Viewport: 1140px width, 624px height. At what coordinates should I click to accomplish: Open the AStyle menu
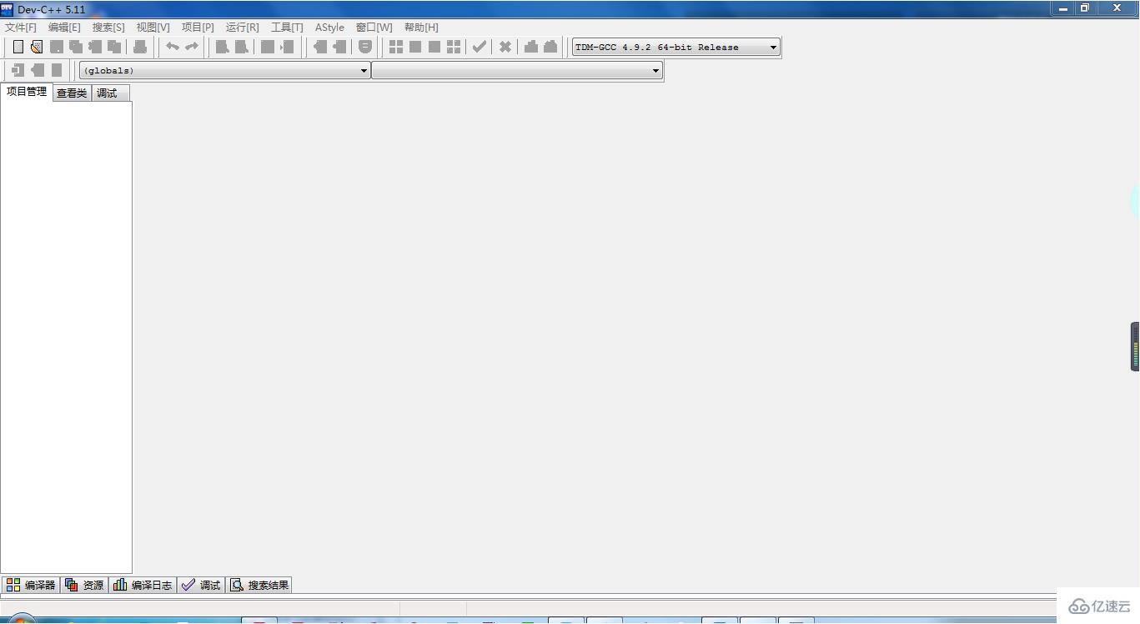coord(329,27)
